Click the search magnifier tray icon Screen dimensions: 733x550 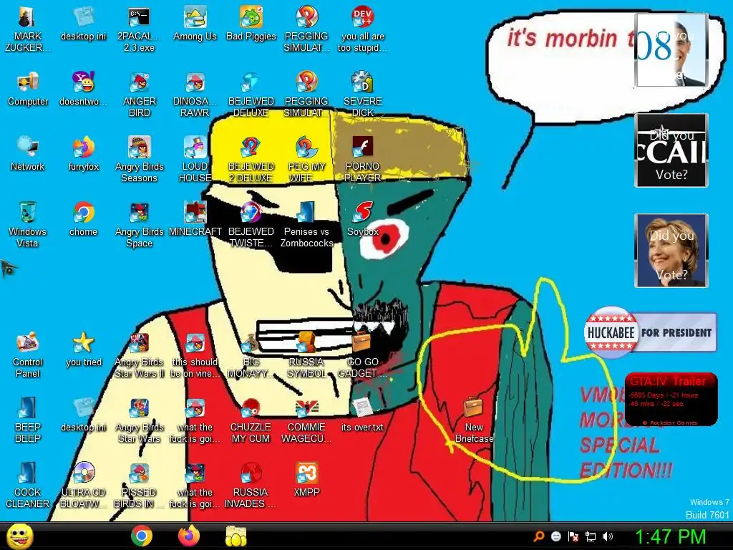pyautogui.click(x=539, y=536)
